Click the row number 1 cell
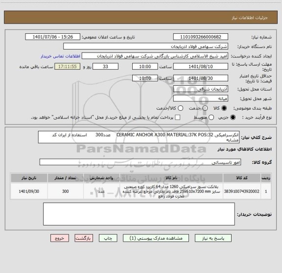 coord(266,191)
